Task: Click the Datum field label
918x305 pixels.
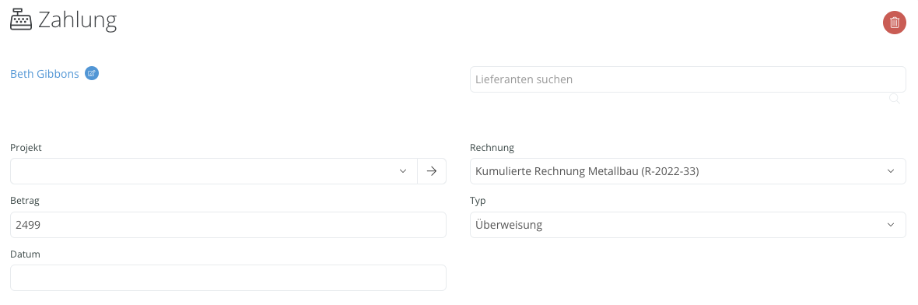Action: pyautogui.click(x=25, y=254)
